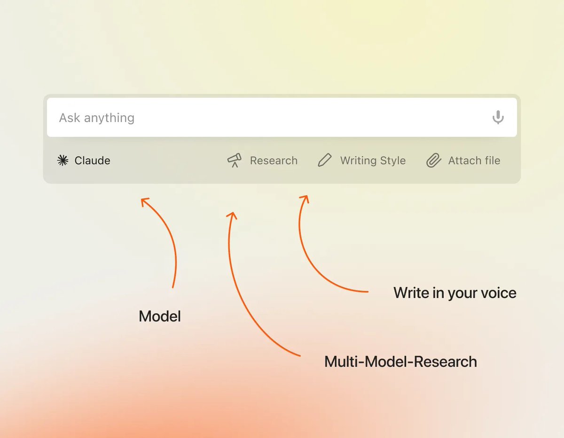Click the telescope Research icon
The image size is (564, 438).
(x=235, y=161)
